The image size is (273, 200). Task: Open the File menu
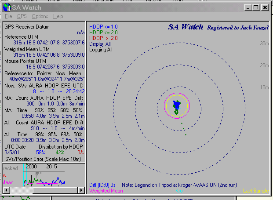click(8, 16)
